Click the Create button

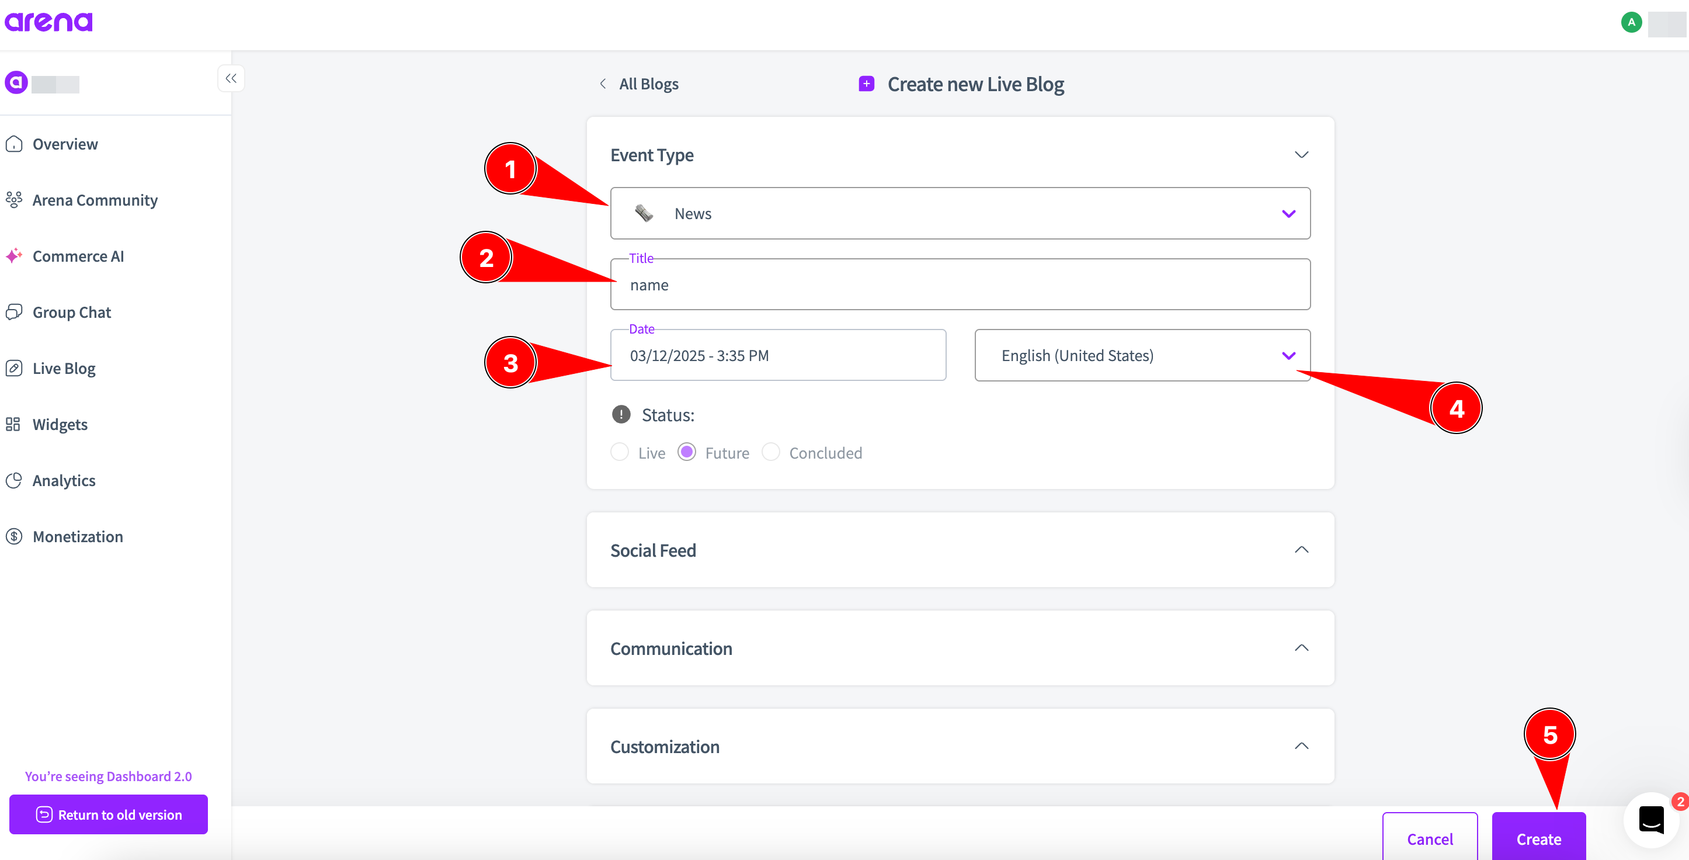[1538, 838]
